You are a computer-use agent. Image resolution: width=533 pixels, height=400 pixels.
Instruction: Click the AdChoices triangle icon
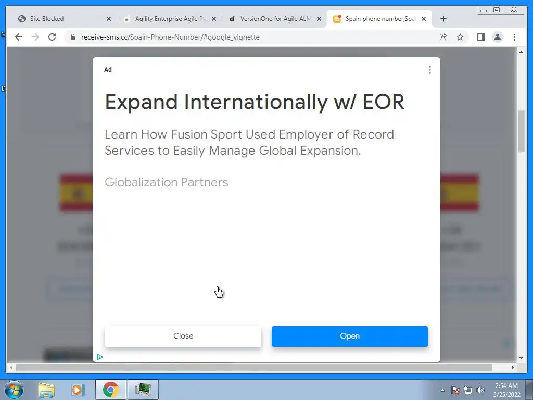[100, 357]
